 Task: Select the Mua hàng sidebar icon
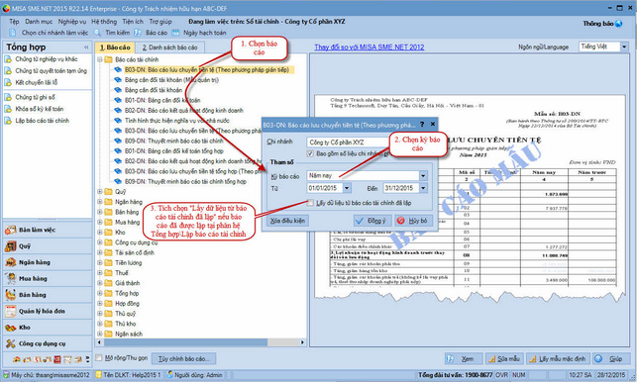coord(10,278)
